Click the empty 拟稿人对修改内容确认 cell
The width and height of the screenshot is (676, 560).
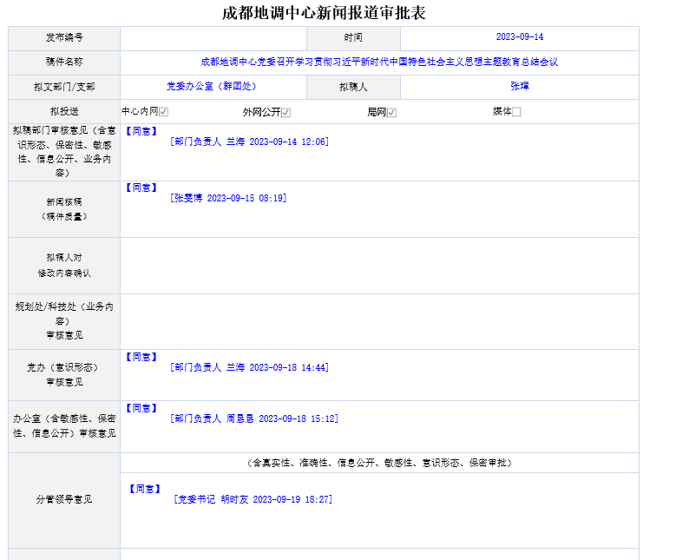pos(378,266)
